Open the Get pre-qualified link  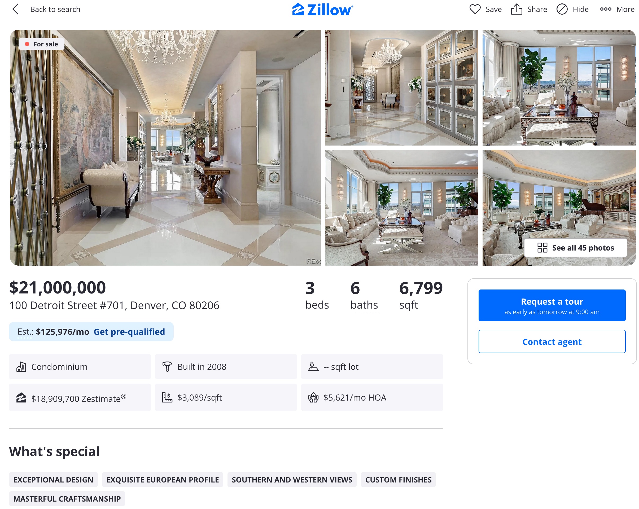[129, 332]
